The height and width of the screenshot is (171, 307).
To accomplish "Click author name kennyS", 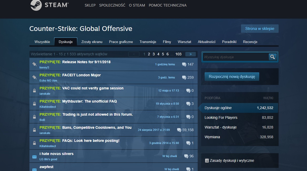I will [x=44, y=67].
